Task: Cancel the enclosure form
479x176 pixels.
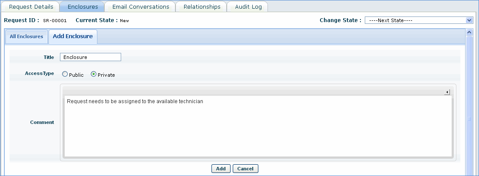Action: (x=245, y=169)
